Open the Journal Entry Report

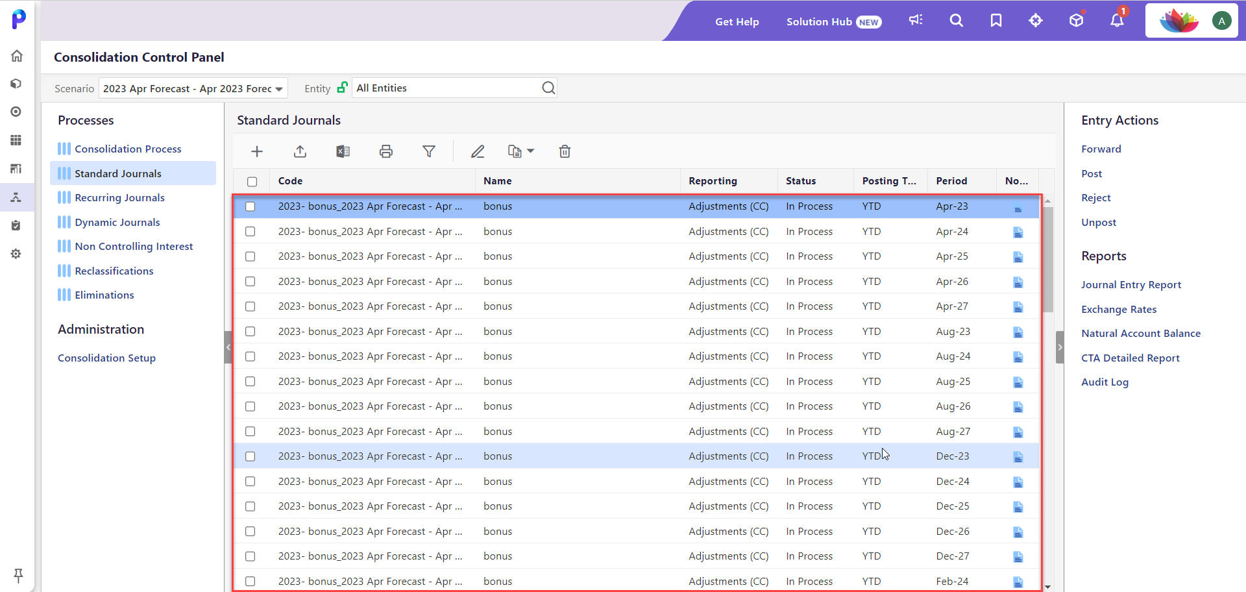[x=1130, y=284]
